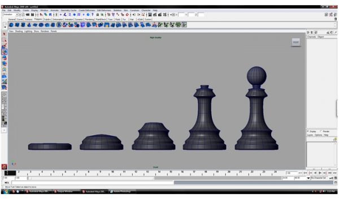Play the animation forward
The image size is (339, 203).
(320, 173)
